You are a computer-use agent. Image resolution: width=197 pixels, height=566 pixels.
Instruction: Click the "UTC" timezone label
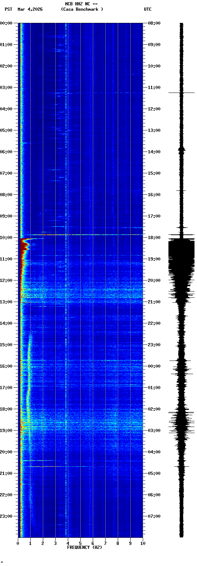[x=148, y=9]
